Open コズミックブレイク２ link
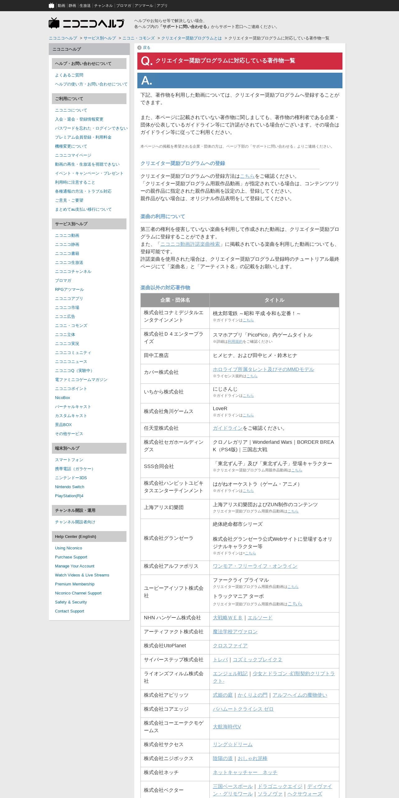 click(x=258, y=660)
